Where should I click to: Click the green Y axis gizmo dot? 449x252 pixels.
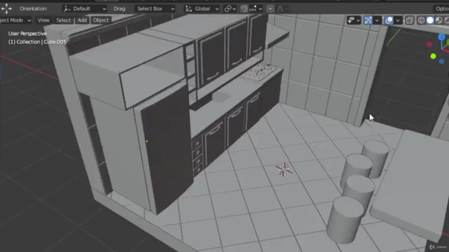[434, 56]
